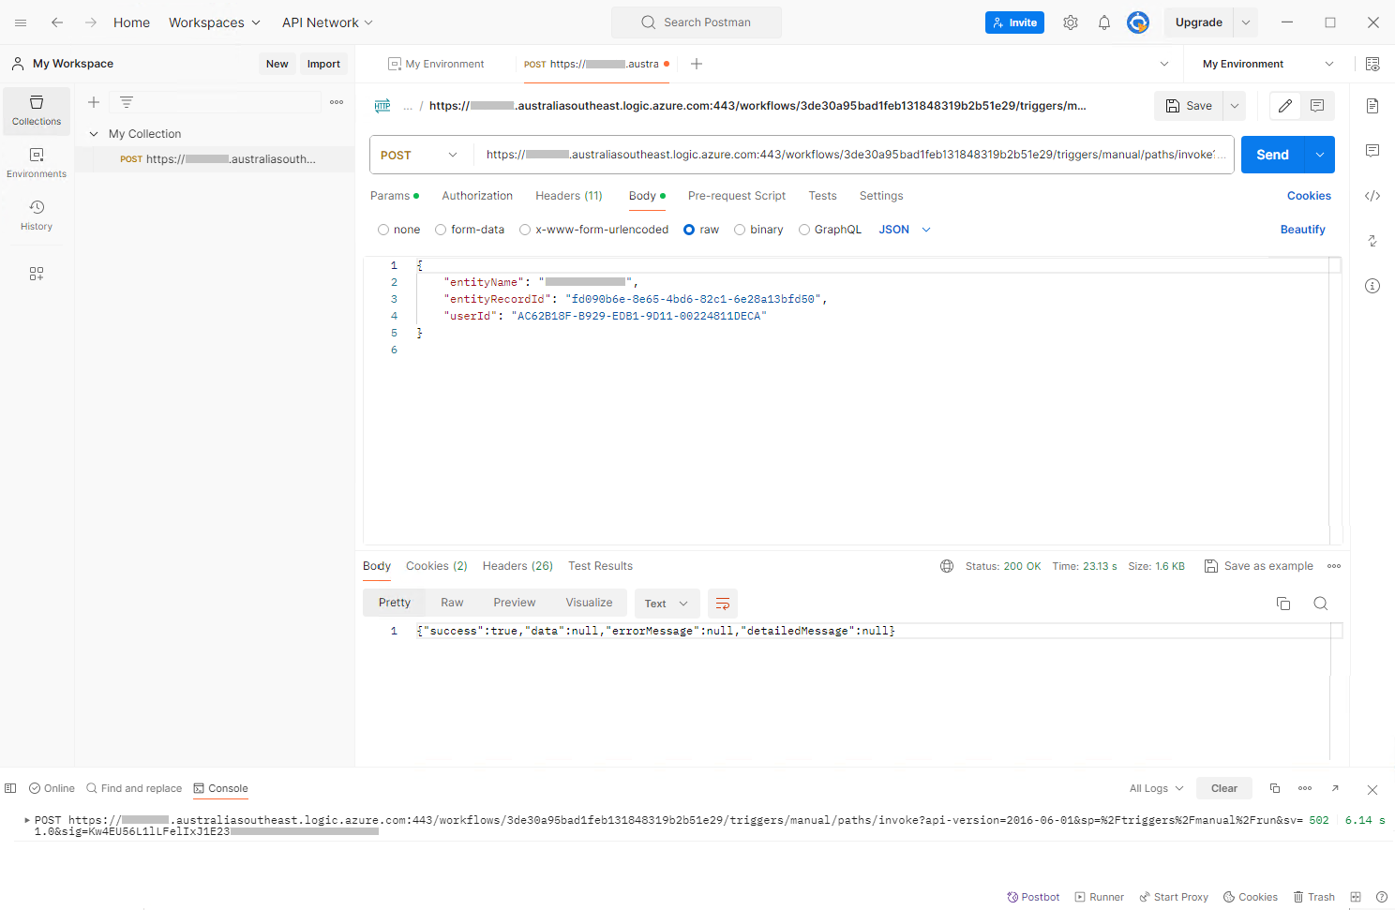The height and width of the screenshot is (910, 1395).
Task: Open the code snippet icon
Action: (x=1372, y=196)
